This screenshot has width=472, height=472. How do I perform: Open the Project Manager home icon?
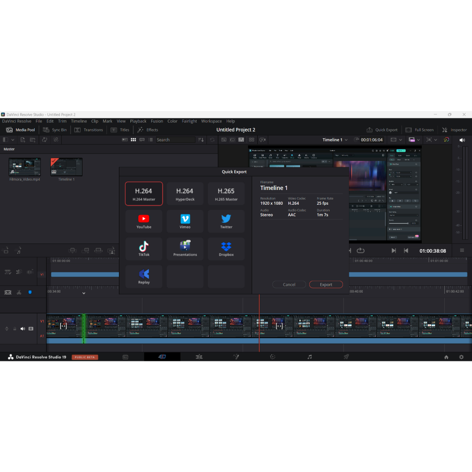tap(446, 357)
